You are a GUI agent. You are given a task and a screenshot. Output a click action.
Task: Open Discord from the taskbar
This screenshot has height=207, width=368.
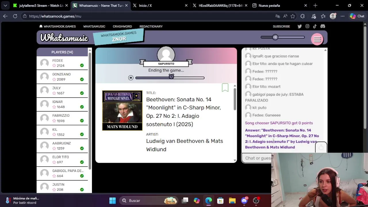[x=244, y=200]
